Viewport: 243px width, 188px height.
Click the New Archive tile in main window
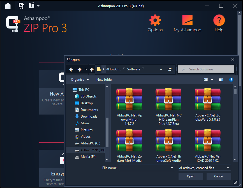(52, 92)
